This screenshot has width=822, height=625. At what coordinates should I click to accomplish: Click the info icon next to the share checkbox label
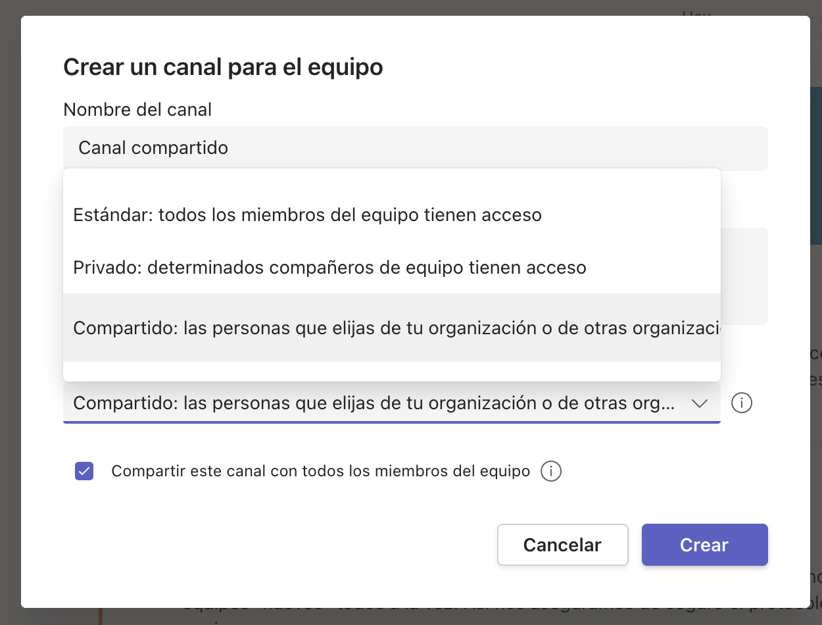point(551,471)
